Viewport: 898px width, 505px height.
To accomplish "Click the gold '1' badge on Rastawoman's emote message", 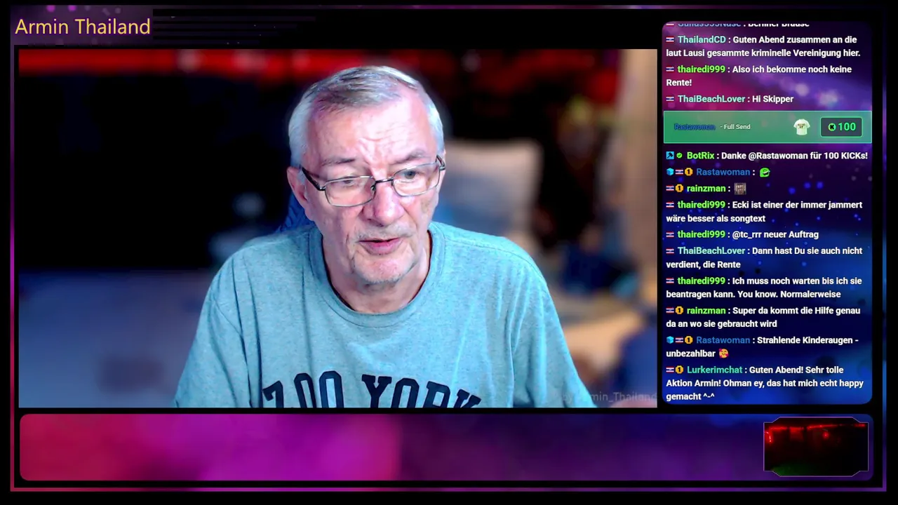I will pyautogui.click(x=688, y=172).
